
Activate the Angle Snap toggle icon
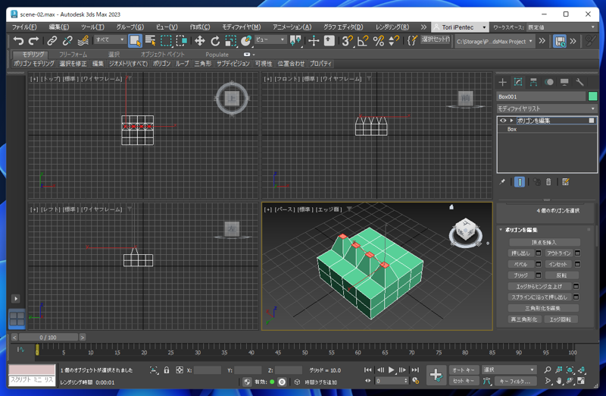[x=363, y=41]
